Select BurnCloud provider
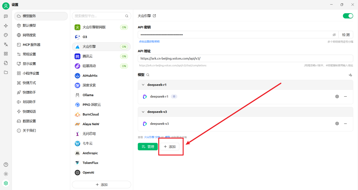 (x=101, y=114)
